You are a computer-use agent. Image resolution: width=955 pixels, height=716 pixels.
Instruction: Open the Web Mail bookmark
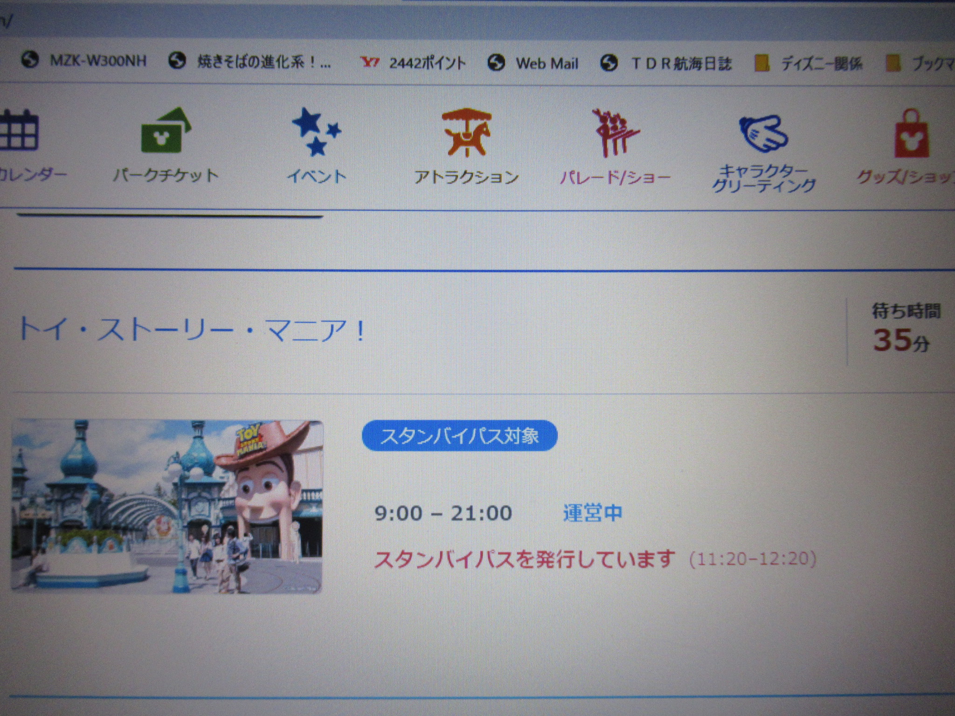point(547,63)
